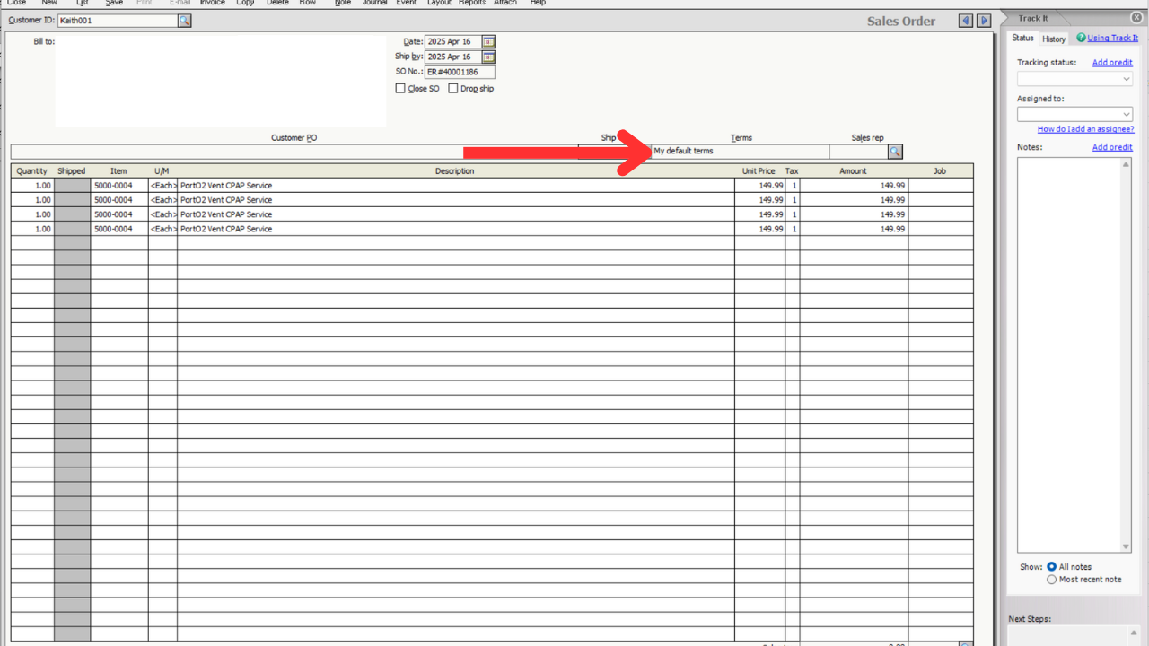Click Add or edit link beside Notes
Viewport: 1149px width, 646px height.
coord(1112,147)
